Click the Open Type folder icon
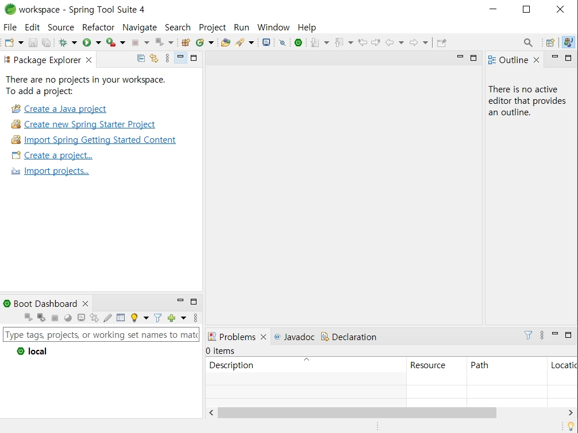The width and height of the screenshot is (578, 433). [226, 42]
